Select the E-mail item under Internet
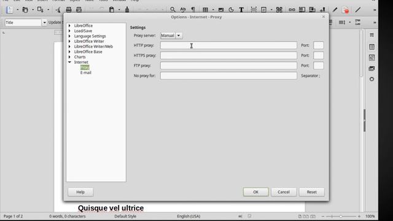The height and width of the screenshot is (221, 393). point(86,72)
